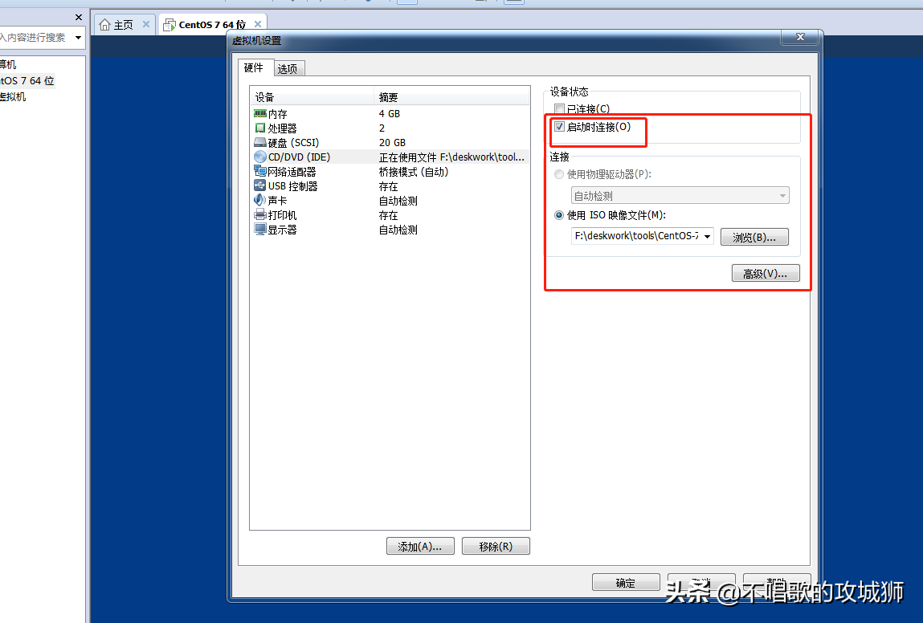Select the CD/DVD (IDE) disc icon
Screen dimensions: 923x623
(259, 157)
